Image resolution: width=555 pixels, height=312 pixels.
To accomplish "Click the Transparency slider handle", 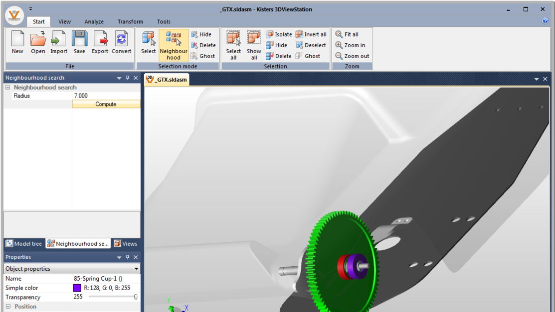I will (x=136, y=297).
